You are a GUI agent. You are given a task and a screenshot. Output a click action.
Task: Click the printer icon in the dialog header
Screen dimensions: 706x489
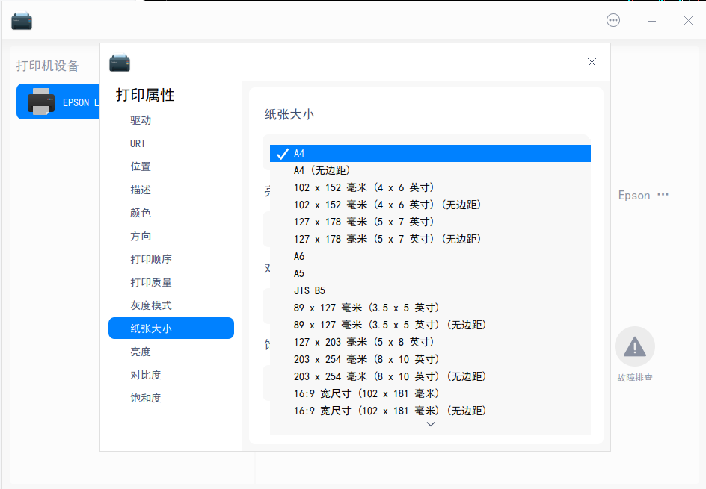coord(120,63)
